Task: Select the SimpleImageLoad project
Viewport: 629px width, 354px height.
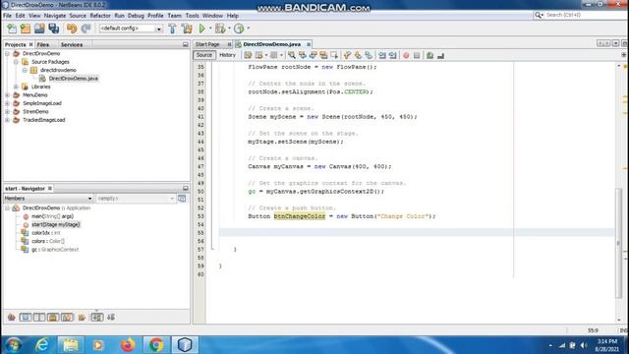Action: click(x=42, y=103)
